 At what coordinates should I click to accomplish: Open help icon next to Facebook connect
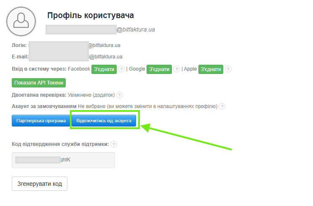(x=121, y=69)
